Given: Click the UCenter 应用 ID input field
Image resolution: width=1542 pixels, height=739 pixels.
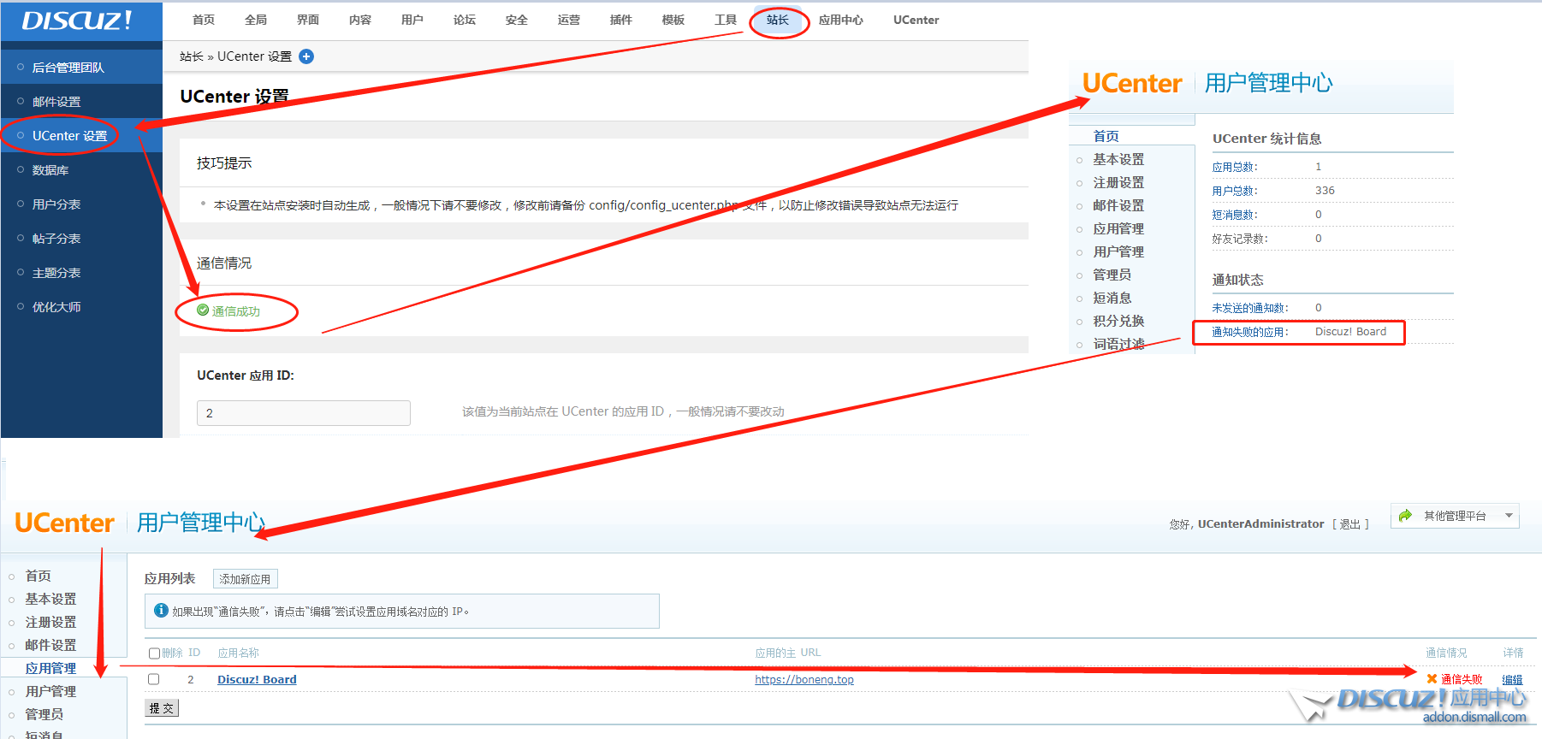Looking at the screenshot, I should 303,413.
